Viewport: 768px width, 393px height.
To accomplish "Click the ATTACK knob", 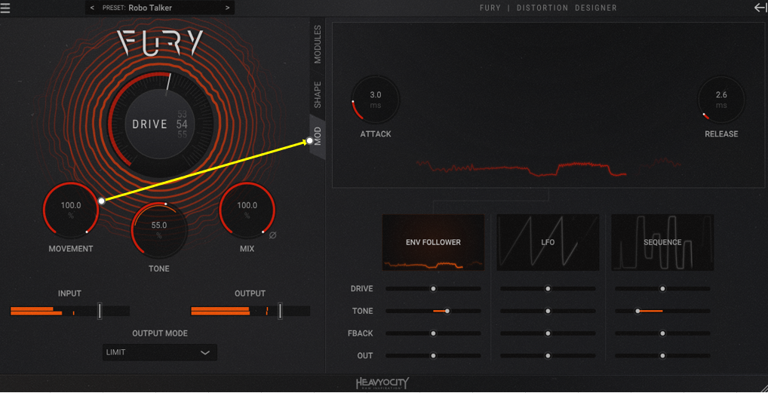I will click(x=375, y=100).
